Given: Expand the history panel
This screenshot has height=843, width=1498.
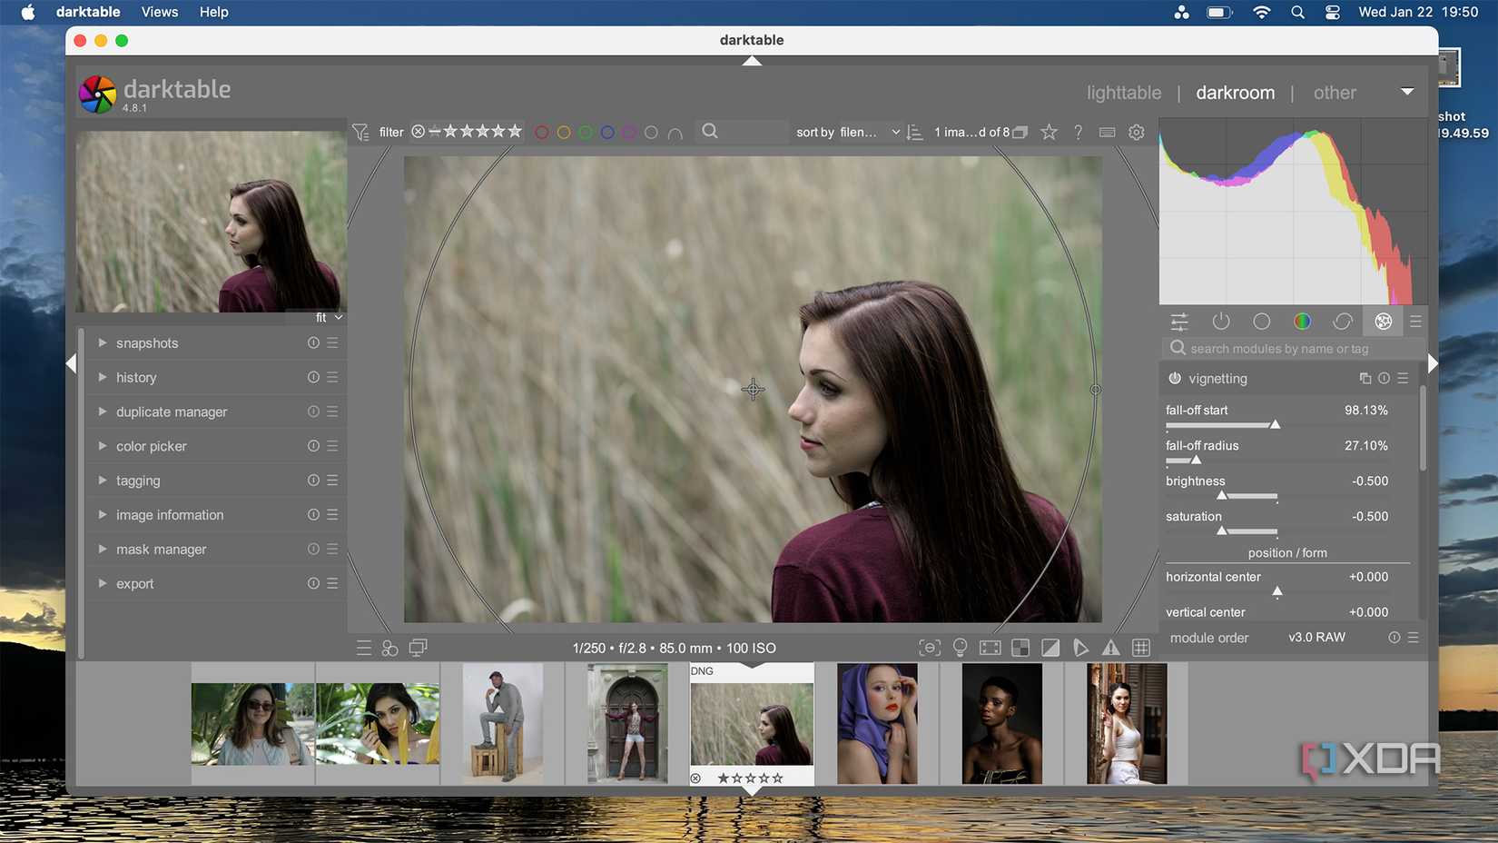Looking at the screenshot, I should click(136, 377).
